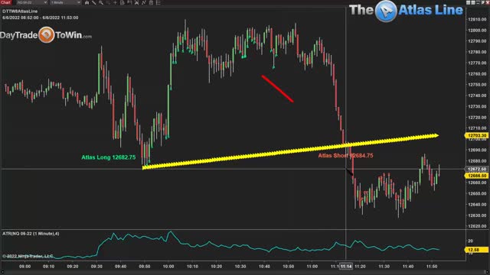Click the greyed zoom out icon
490x275 pixels.
108,2
